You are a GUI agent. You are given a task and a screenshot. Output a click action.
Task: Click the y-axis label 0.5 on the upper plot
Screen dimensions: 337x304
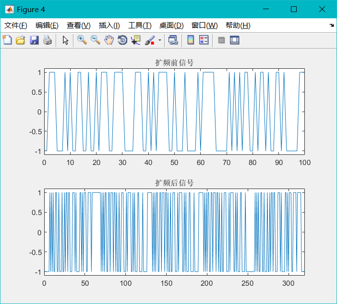pyautogui.click(x=36, y=92)
